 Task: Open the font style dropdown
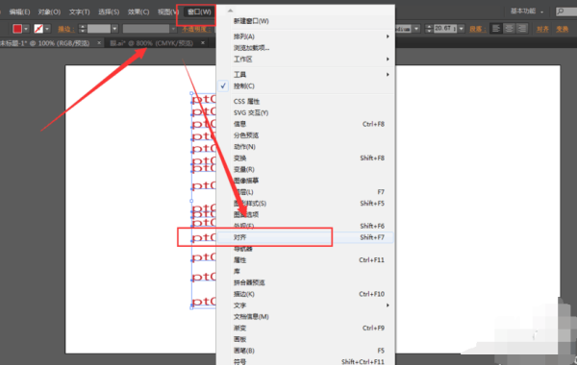pyautogui.click(x=416, y=29)
